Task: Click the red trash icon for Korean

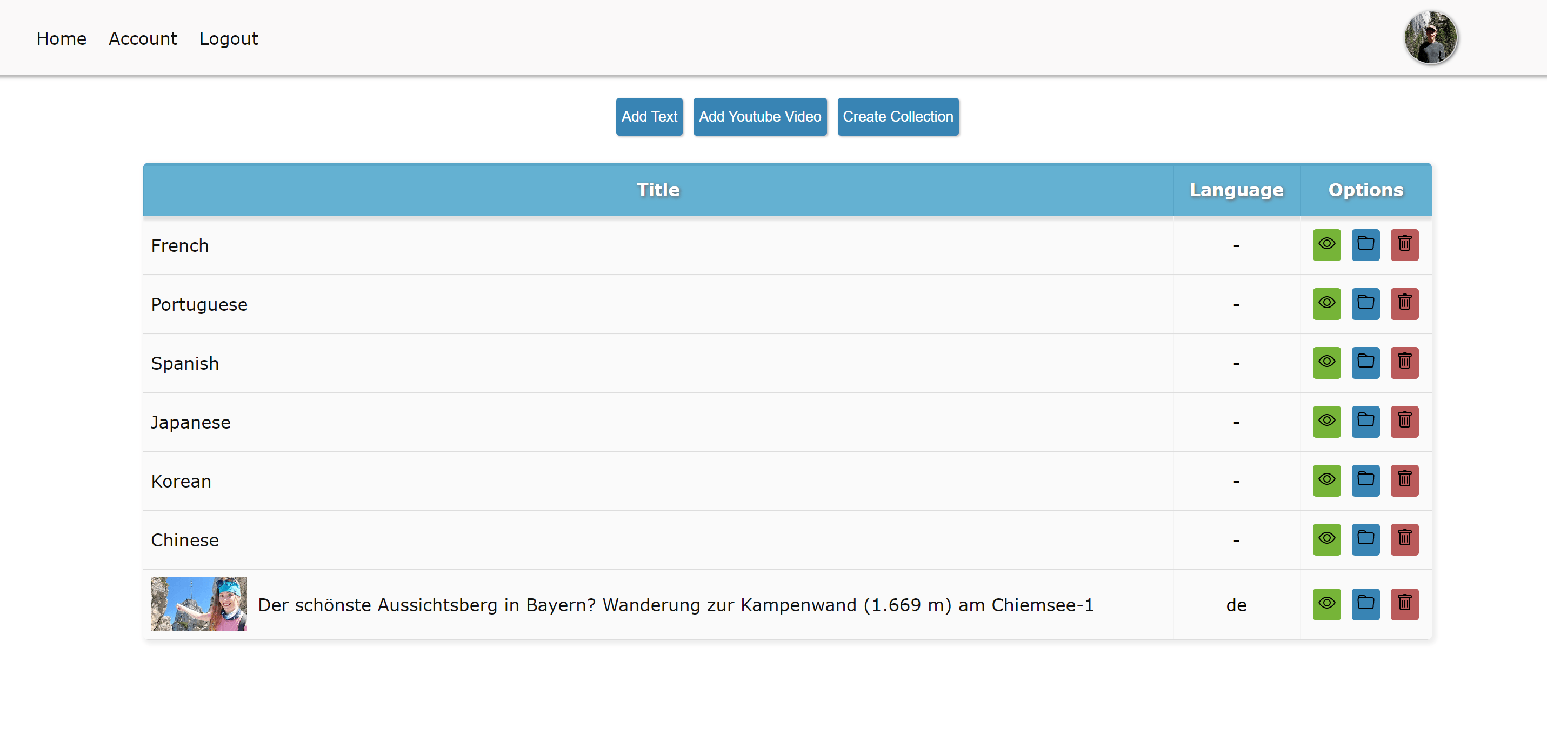Action: coord(1404,481)
